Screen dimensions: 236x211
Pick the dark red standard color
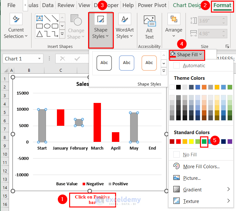point(172,142)
